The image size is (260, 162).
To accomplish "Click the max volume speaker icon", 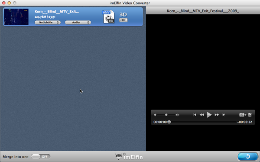I will pos(177,115).
